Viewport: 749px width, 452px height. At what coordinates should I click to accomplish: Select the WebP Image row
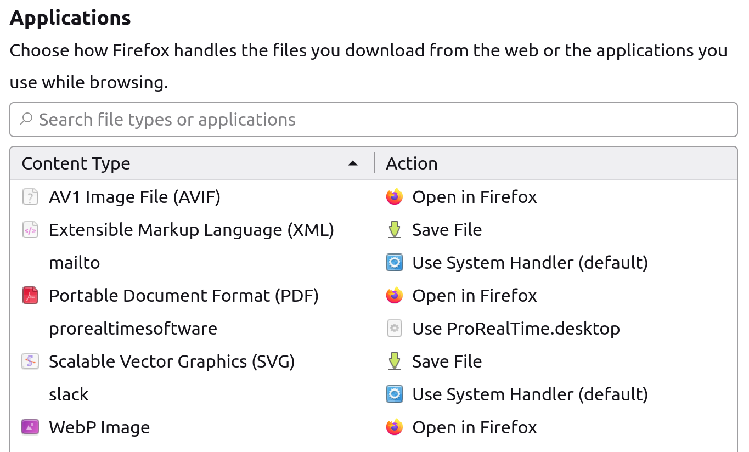pyautogui.click(x=99, y=427)
